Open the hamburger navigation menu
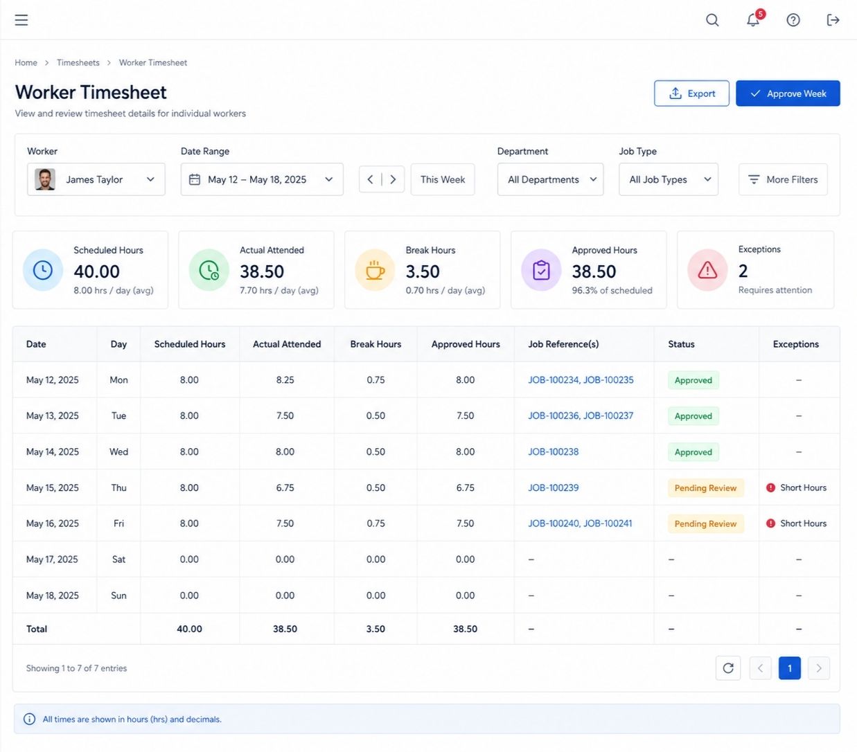Viewport: 857px width, 752px height. [x=21, y=20]
